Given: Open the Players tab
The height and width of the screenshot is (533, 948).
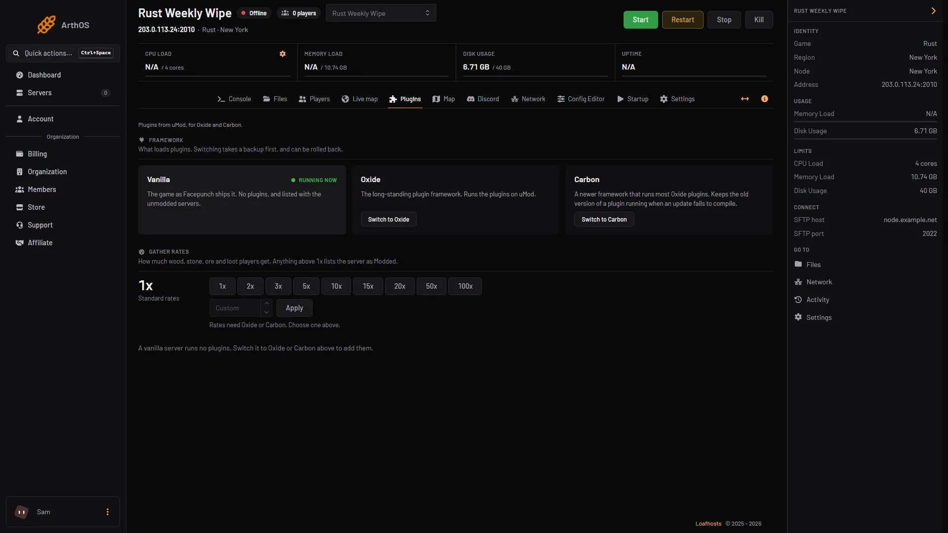Looking at the screenshot, I should pos(314,99).
